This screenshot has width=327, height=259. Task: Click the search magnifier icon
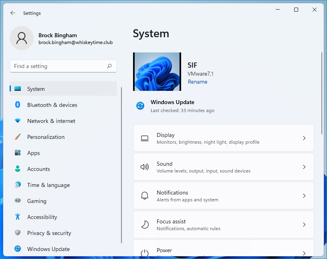pyautogui.click(x=109, y=66)
